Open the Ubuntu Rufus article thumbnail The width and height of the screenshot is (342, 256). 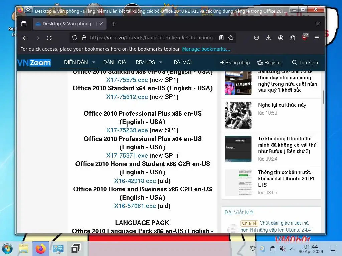pos(238,149)
